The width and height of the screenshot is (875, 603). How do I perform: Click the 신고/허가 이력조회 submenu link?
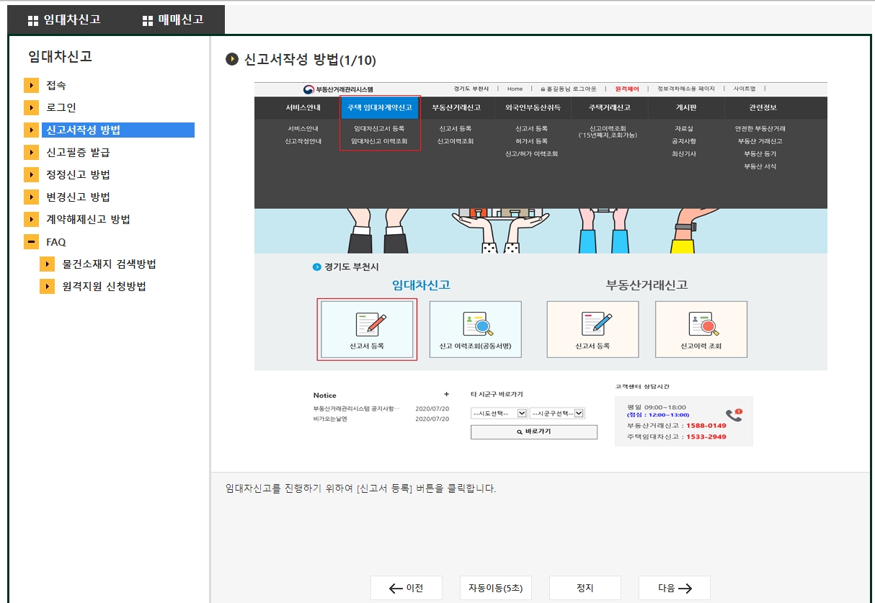pos(532,153)
